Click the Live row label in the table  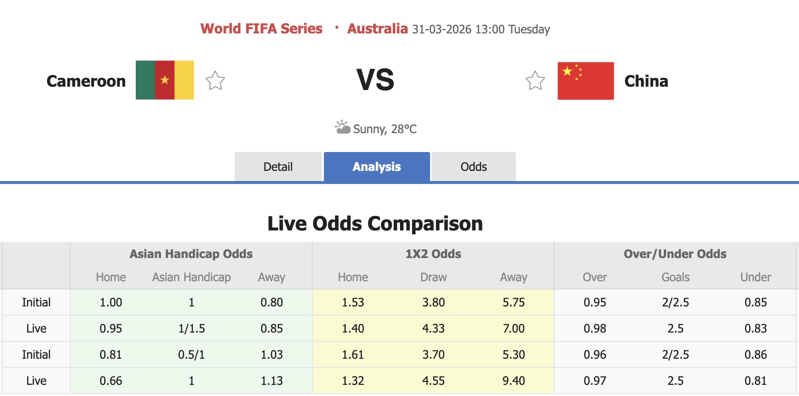(36, 328)
